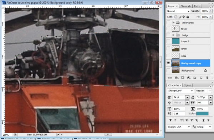The width and height of the screenshot is (214, 140).
Task: Click the zoom percentage field 200%
Action: pyautogui.click(x=7, y=135)
